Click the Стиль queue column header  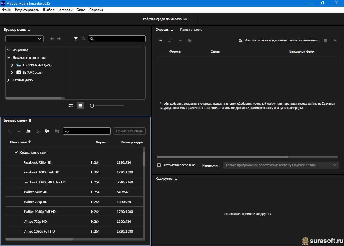point(215,51)
